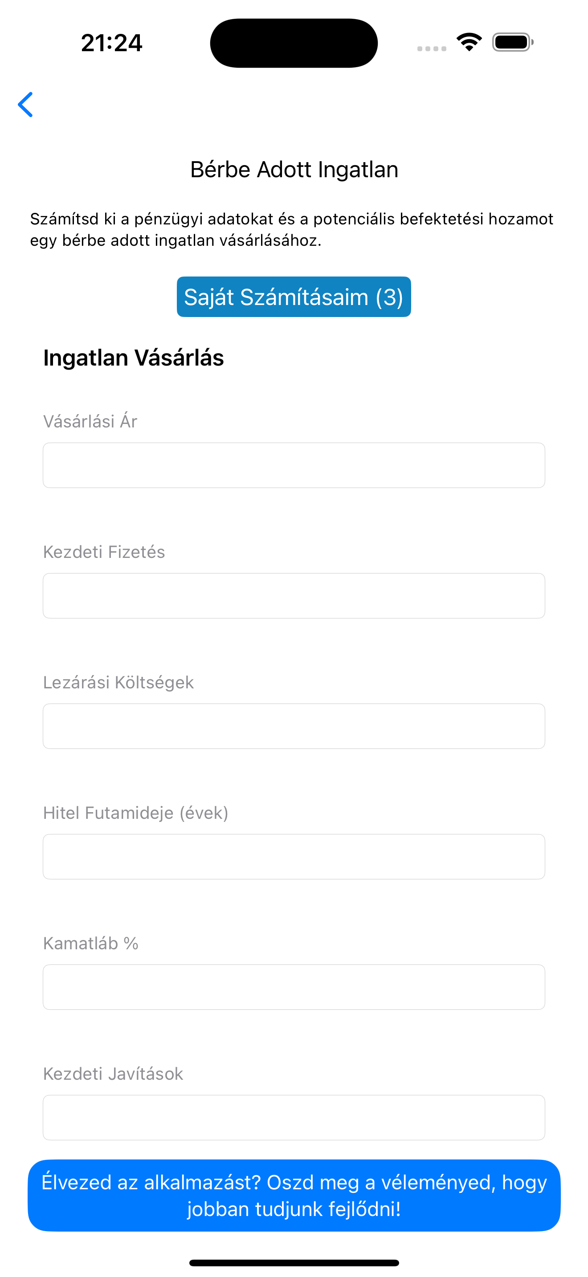Select the Lezárási Költségek text box

point(294,726)
